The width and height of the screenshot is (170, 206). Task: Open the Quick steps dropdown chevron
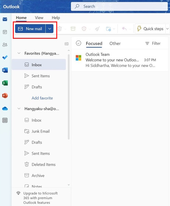coord(167,29)
